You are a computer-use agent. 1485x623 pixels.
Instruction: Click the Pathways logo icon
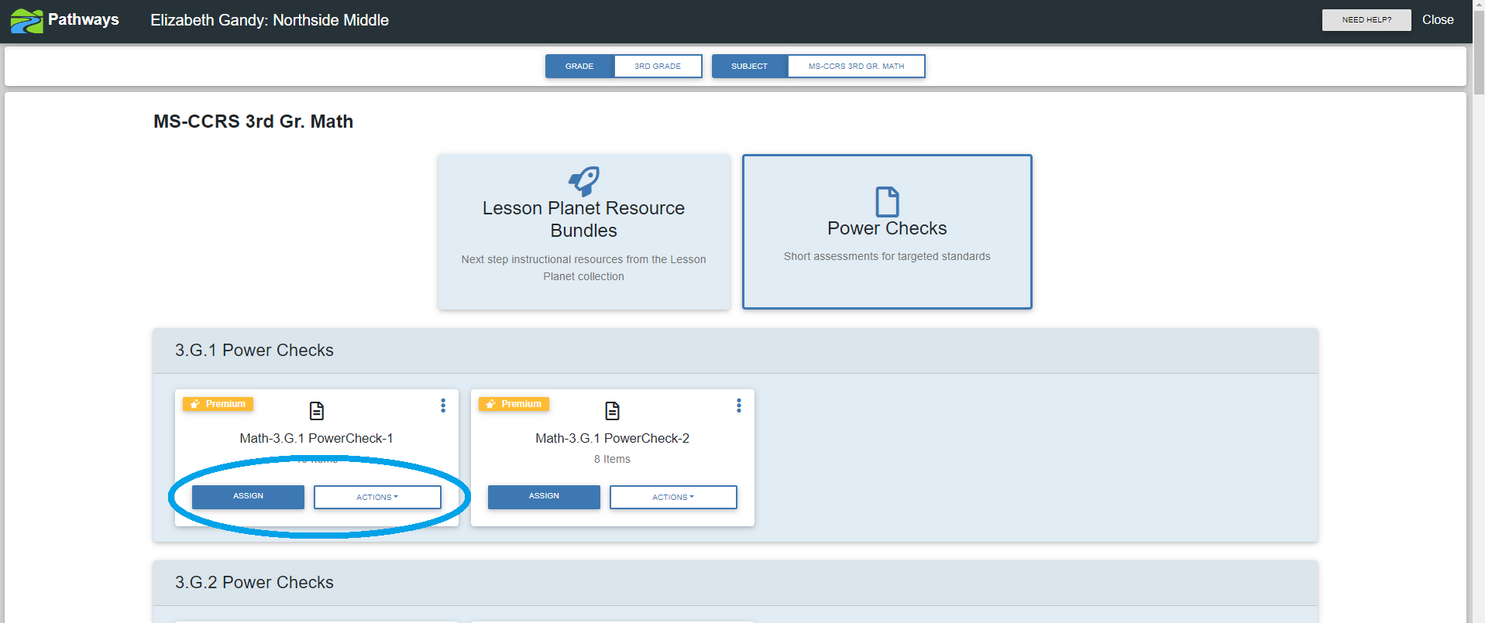coord(26,21)
